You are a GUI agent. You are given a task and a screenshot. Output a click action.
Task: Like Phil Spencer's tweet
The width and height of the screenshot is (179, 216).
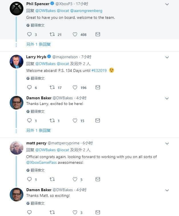[x=75, y=35]
